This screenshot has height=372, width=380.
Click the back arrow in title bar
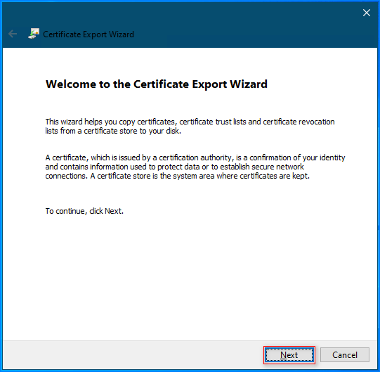[13, 34]
